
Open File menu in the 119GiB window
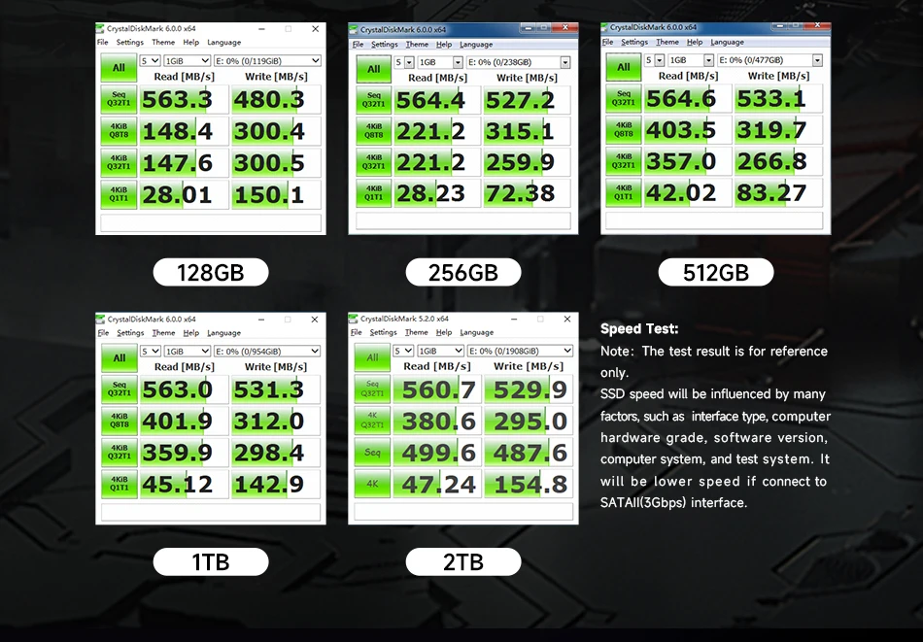point(102,43)
